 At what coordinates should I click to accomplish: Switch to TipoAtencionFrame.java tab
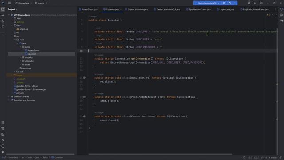pyautogui.click(x=198, y=9)
